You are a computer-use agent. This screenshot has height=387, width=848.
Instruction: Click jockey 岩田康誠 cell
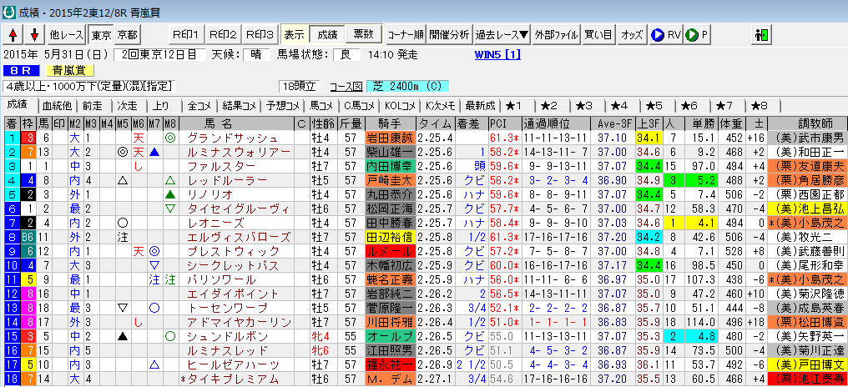[390, 138]
